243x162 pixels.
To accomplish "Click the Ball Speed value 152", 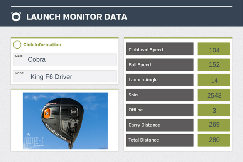I will (x=214, y=65).
